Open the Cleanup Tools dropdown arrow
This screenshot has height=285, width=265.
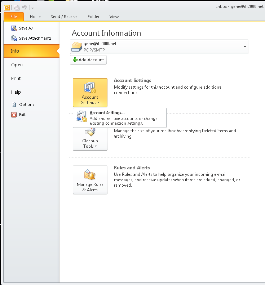coord(96,146)
